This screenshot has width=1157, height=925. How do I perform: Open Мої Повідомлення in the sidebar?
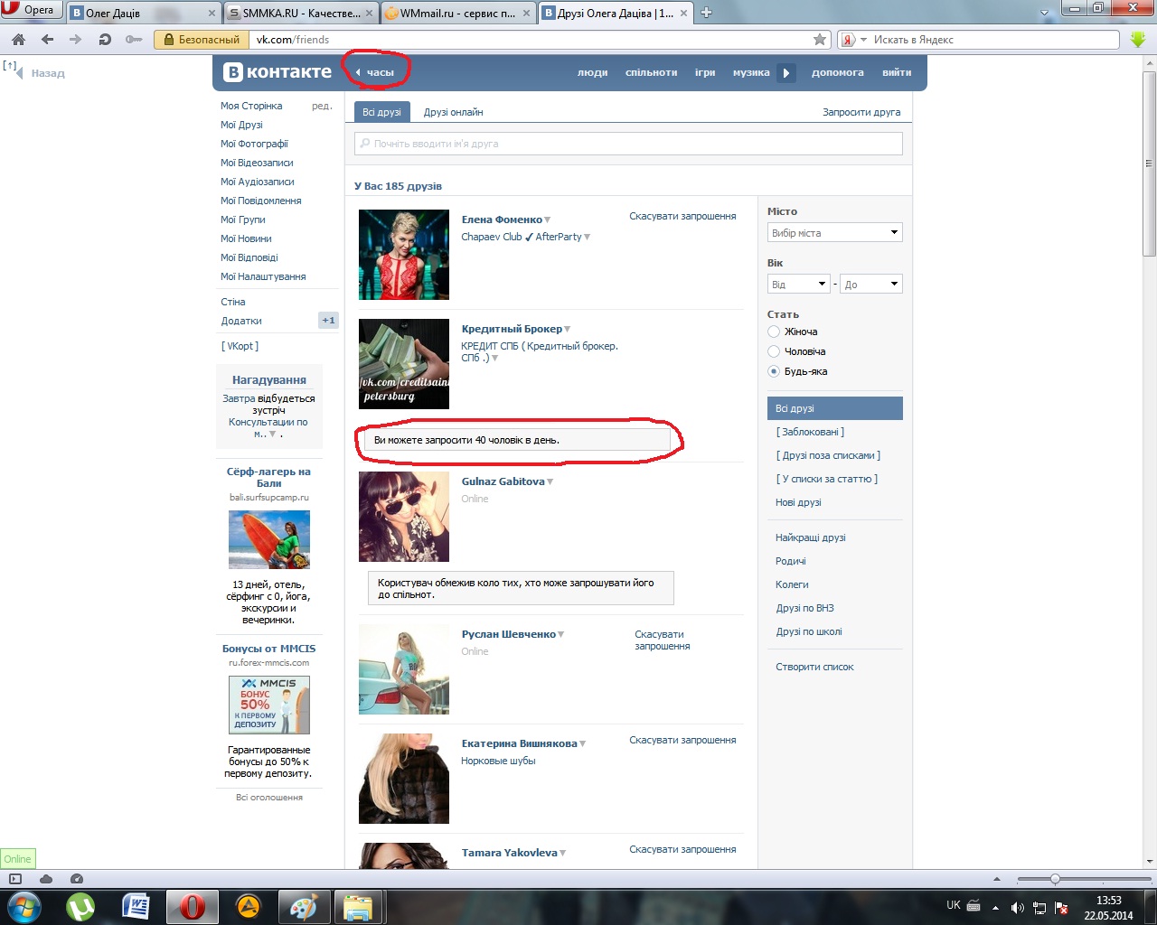[261, 201]
